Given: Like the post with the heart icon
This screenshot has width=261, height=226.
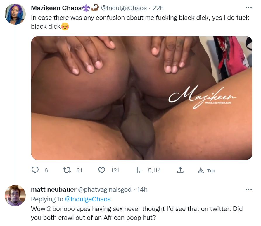Looking at the screenshot, I should [x=101, y=170].
